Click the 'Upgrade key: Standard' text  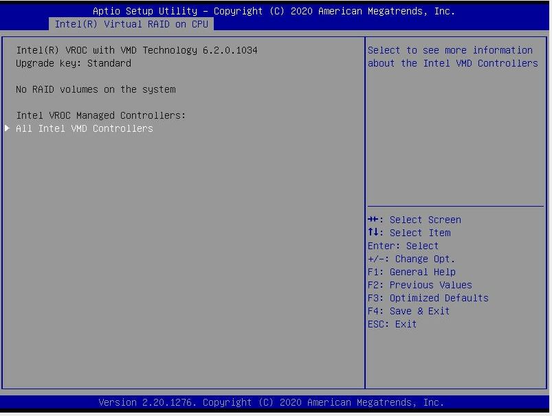[74, 63]
